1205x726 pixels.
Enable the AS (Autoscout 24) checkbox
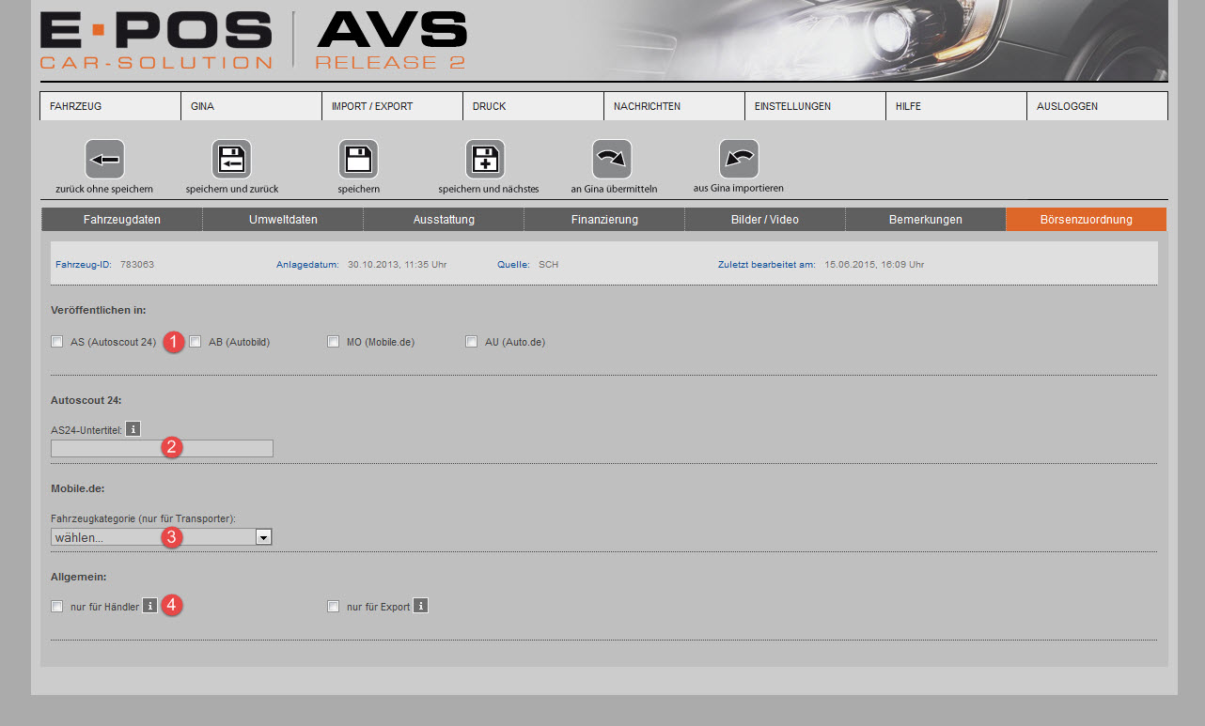click(x=57, y=342)
